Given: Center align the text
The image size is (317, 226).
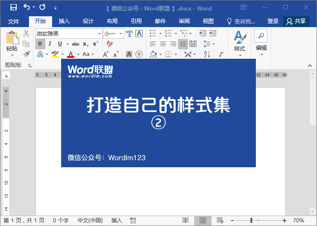Looking at the screenshot, I should click(x=163, y=44).
